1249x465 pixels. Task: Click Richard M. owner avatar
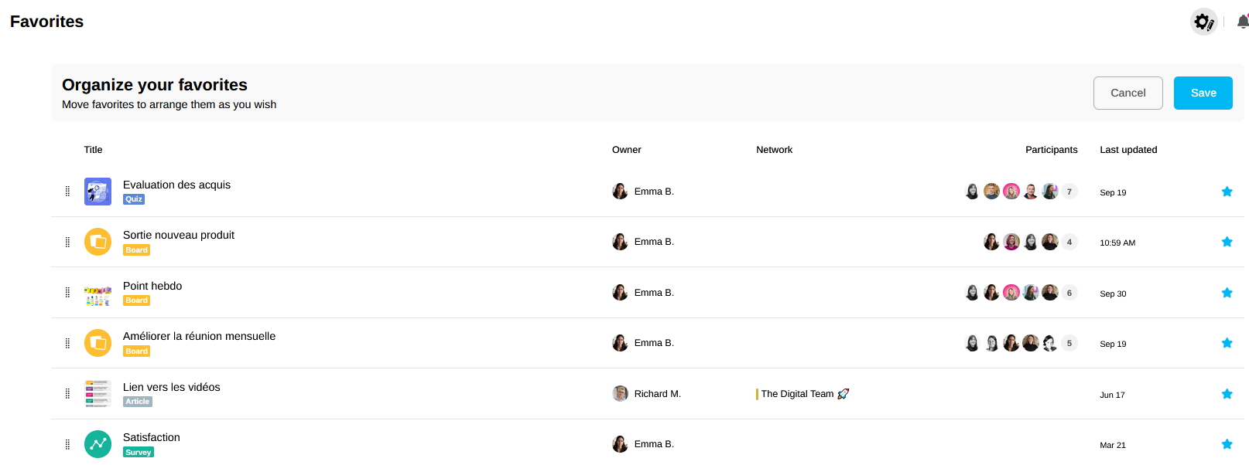(620, 394)
